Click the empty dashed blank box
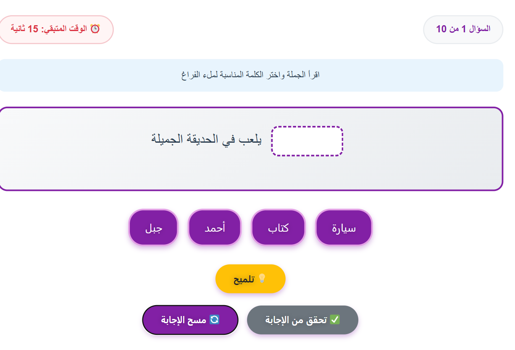 (307, 141)
